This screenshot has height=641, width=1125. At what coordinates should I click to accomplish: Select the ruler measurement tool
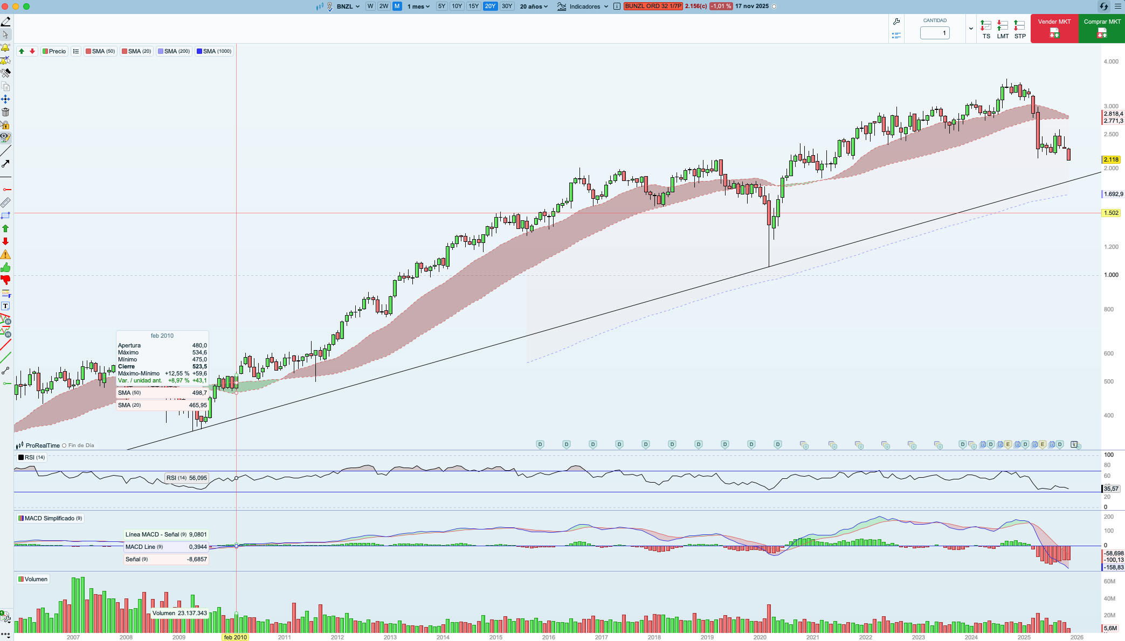click(x=5, y=203)
